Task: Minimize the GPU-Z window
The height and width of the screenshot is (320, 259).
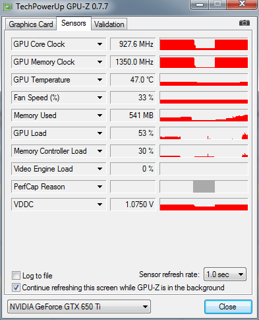Action: coord(200,4)
